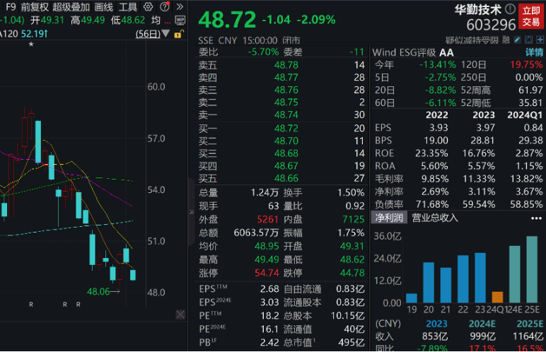This screenshot has height=352, width=546.
Task: Click the 买一 price 48.72
Action: pyautogui.click(x=286, y=129)
